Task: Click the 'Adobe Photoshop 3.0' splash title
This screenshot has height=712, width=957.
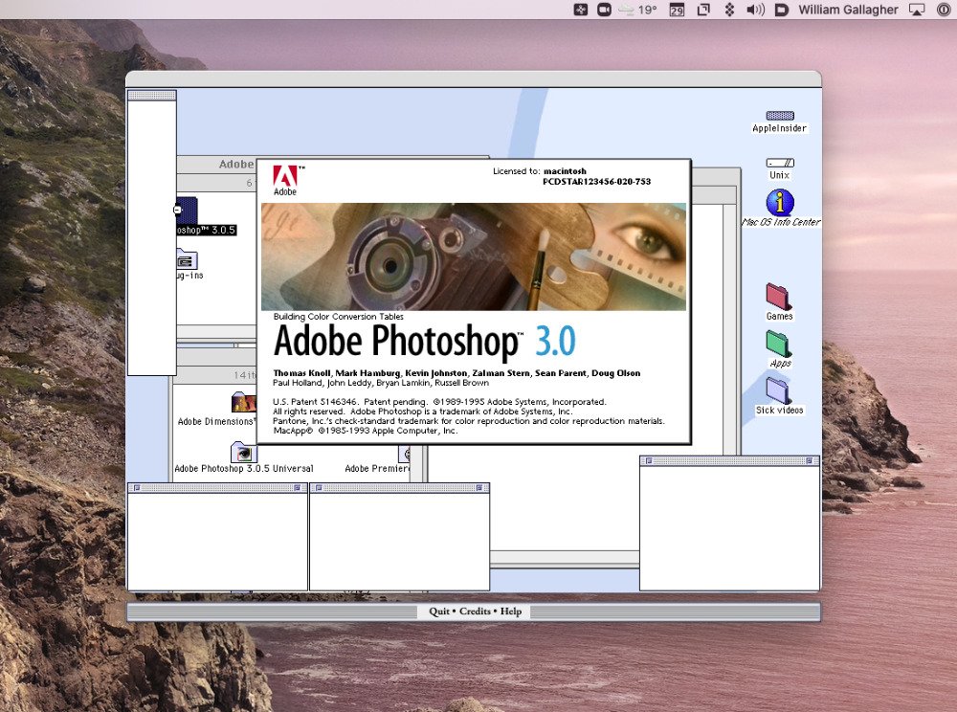Action: 424,341
